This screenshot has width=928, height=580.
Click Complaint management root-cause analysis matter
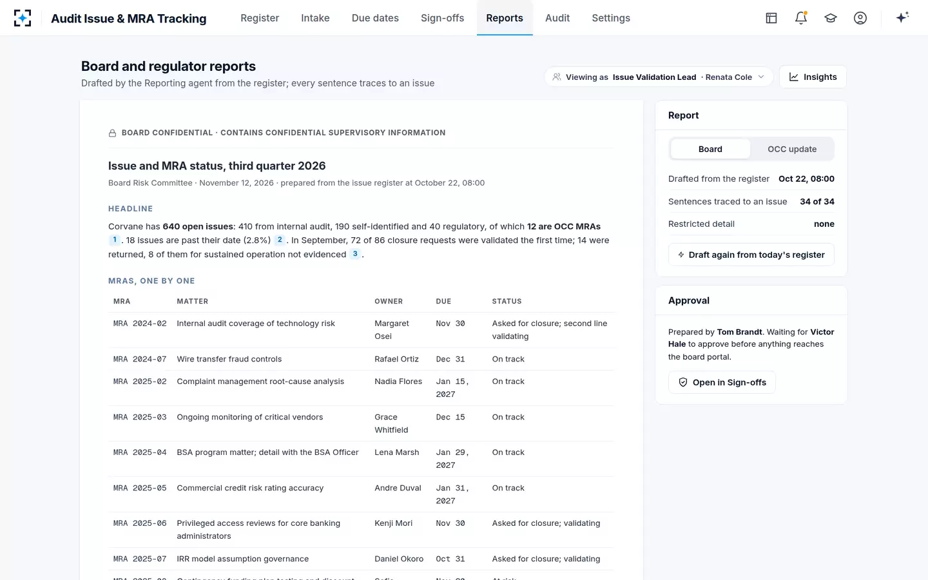click(260, 382)
